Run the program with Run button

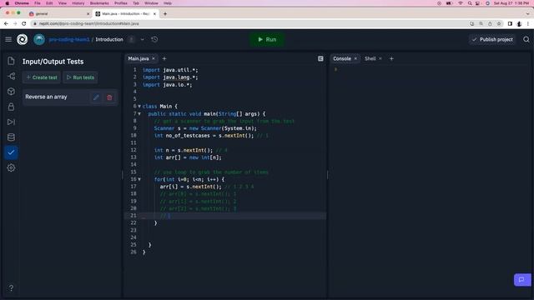[267, 39]
